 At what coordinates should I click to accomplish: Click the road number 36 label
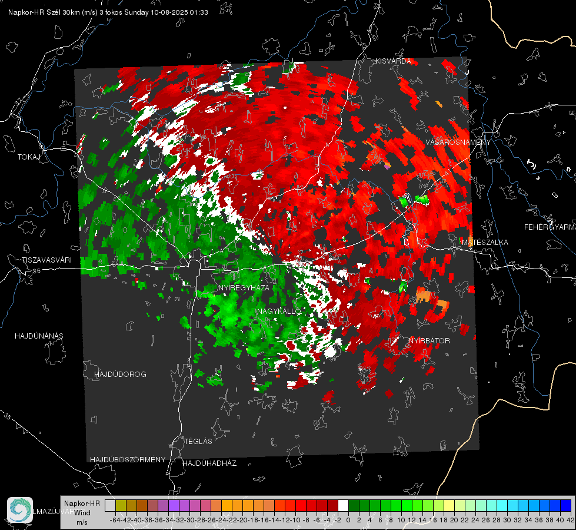[x=36, y=270]
